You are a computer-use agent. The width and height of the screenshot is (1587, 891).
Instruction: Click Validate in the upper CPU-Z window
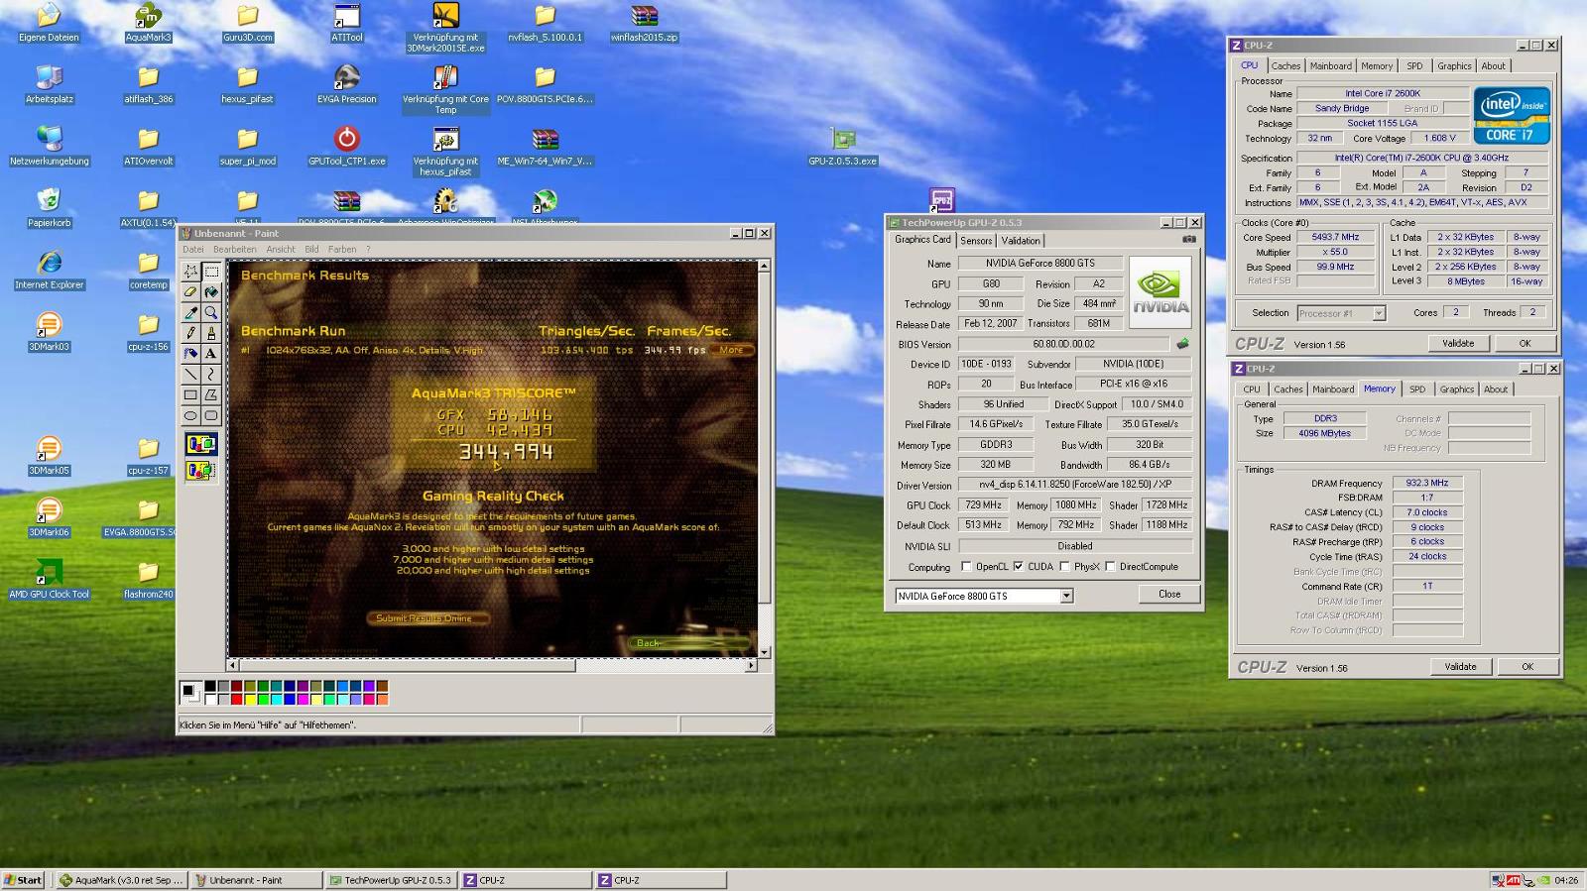pos(1457,344)
